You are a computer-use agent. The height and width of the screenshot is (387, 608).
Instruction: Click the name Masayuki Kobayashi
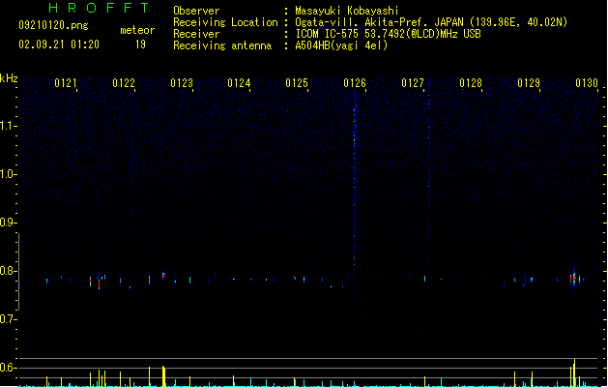coord(347,11)
